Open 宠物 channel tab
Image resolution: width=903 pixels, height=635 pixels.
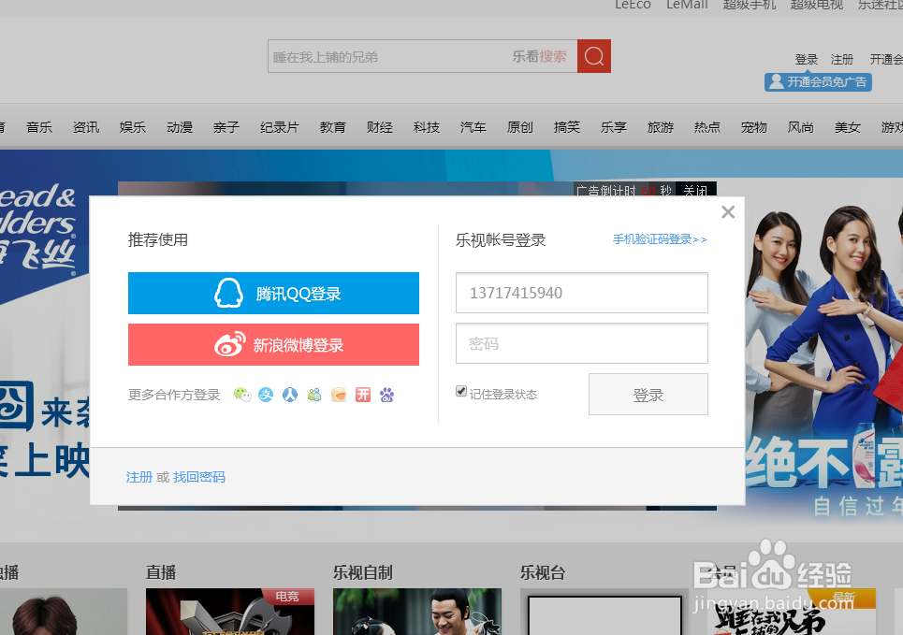[x=754, y=127]
